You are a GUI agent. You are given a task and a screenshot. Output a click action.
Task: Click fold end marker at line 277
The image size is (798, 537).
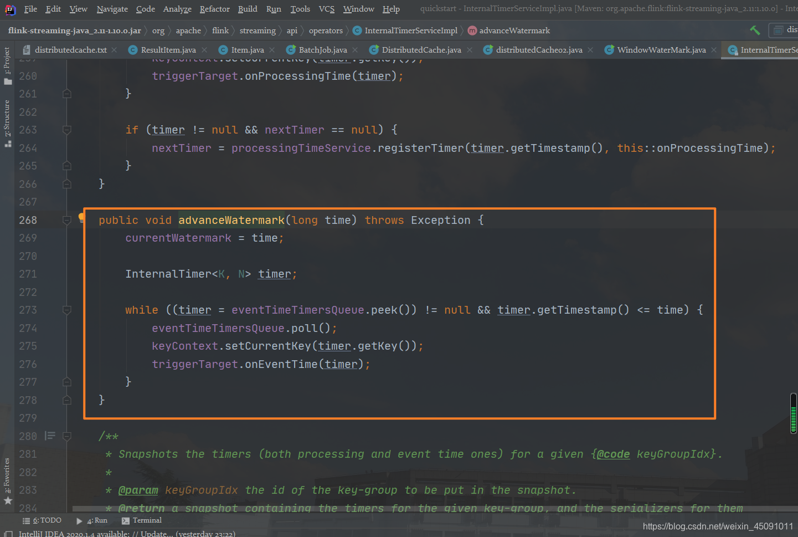point(67,382)
